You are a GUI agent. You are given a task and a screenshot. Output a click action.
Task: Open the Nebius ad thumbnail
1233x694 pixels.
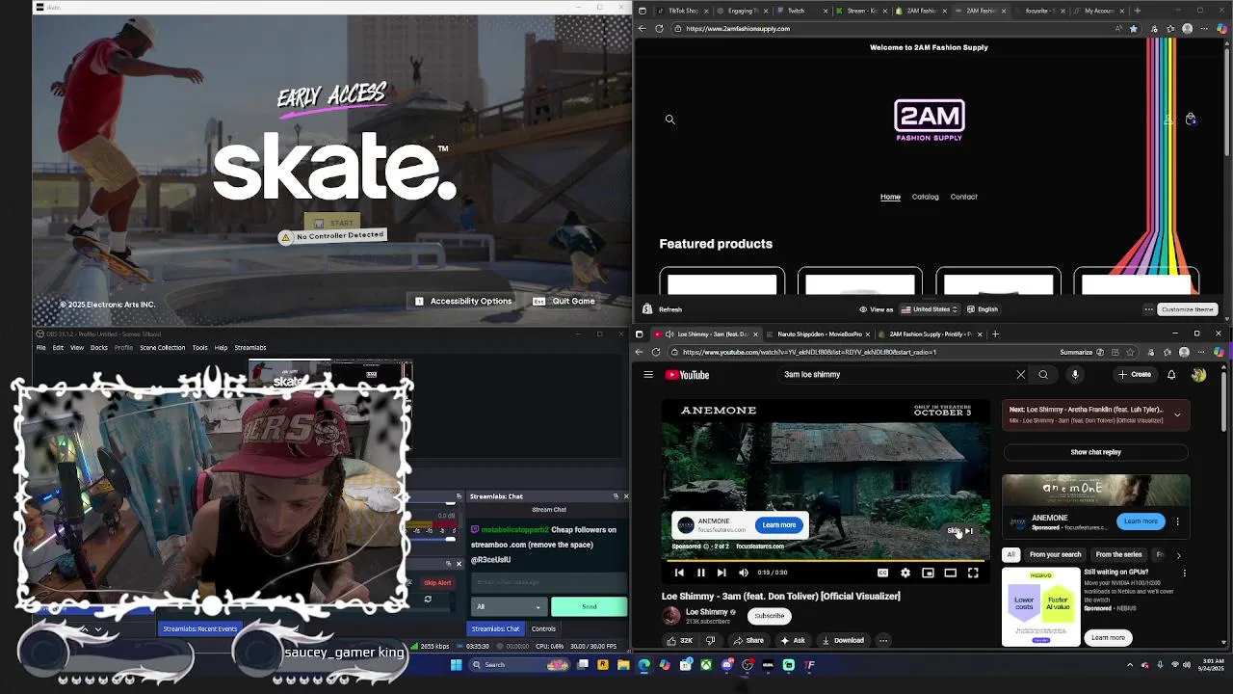pyautogui.click(x=1041, y=608)
